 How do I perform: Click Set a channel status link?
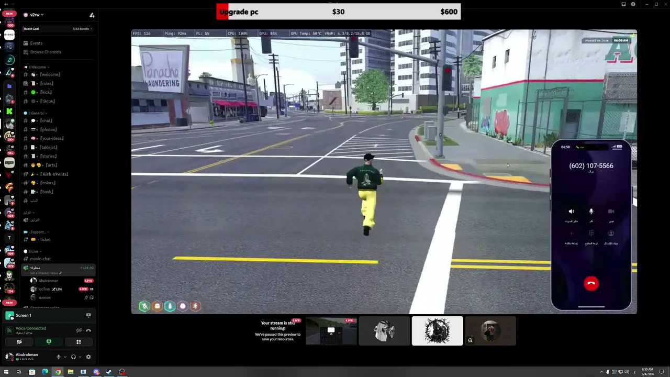point(46,273)
